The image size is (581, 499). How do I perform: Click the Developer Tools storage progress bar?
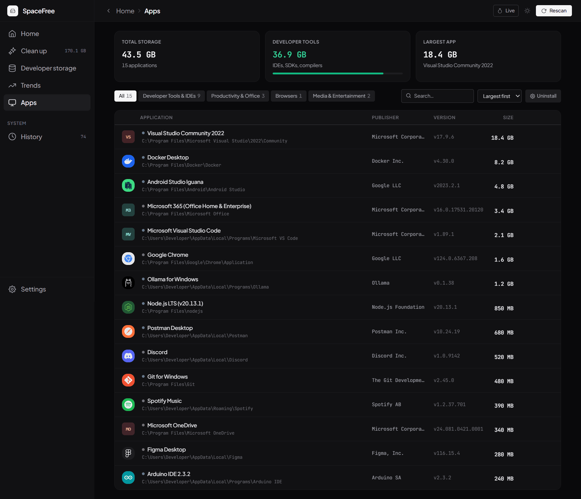coord(337,73)
